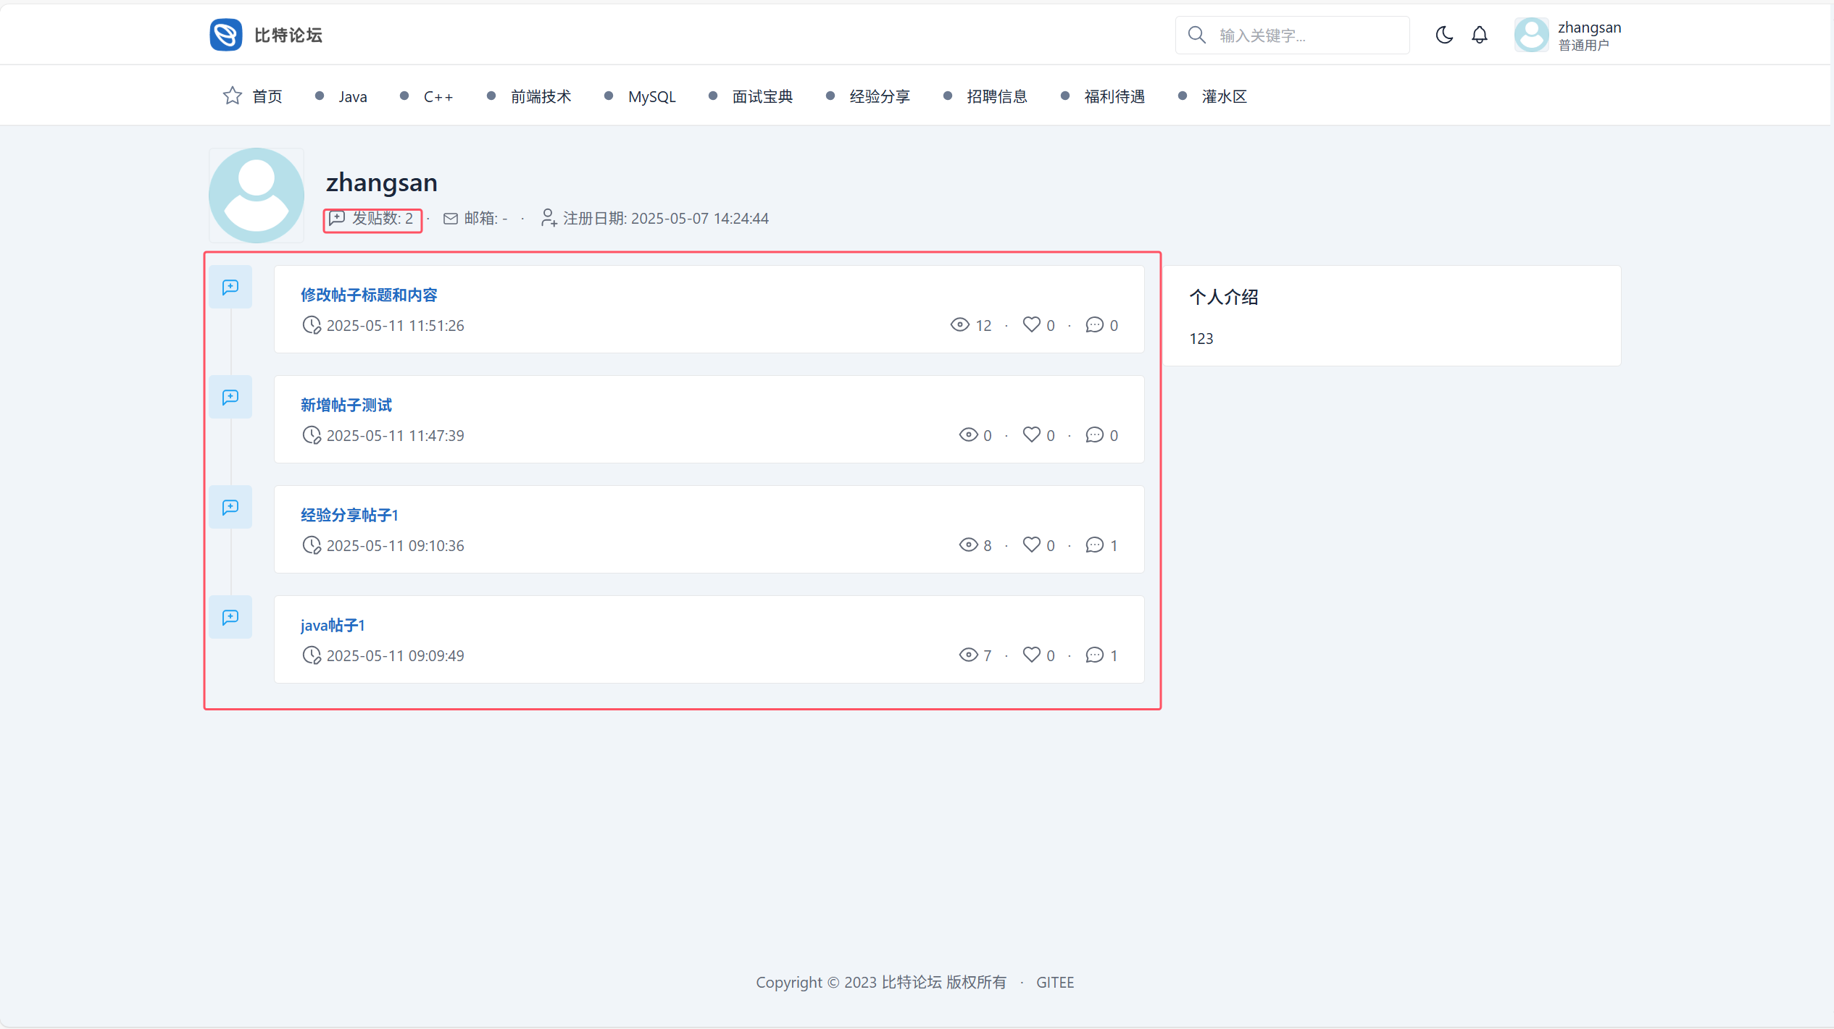Viewport: 1834px width, 1029px height.
Task: Open the Java board tab
Action: pyautogui.click(x=352, y=97)
